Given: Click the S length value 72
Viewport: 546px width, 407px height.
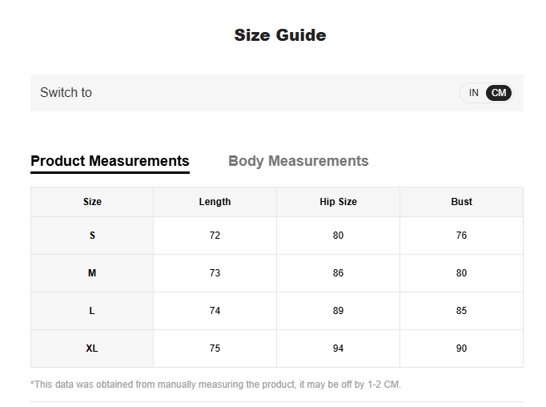Looking at the screenshot, I should (215, 236).
